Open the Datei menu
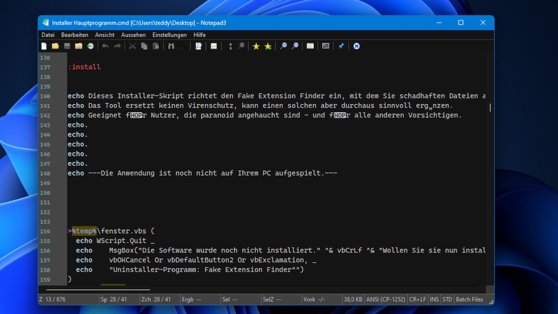The image size is (558, 314). point(48,35)
